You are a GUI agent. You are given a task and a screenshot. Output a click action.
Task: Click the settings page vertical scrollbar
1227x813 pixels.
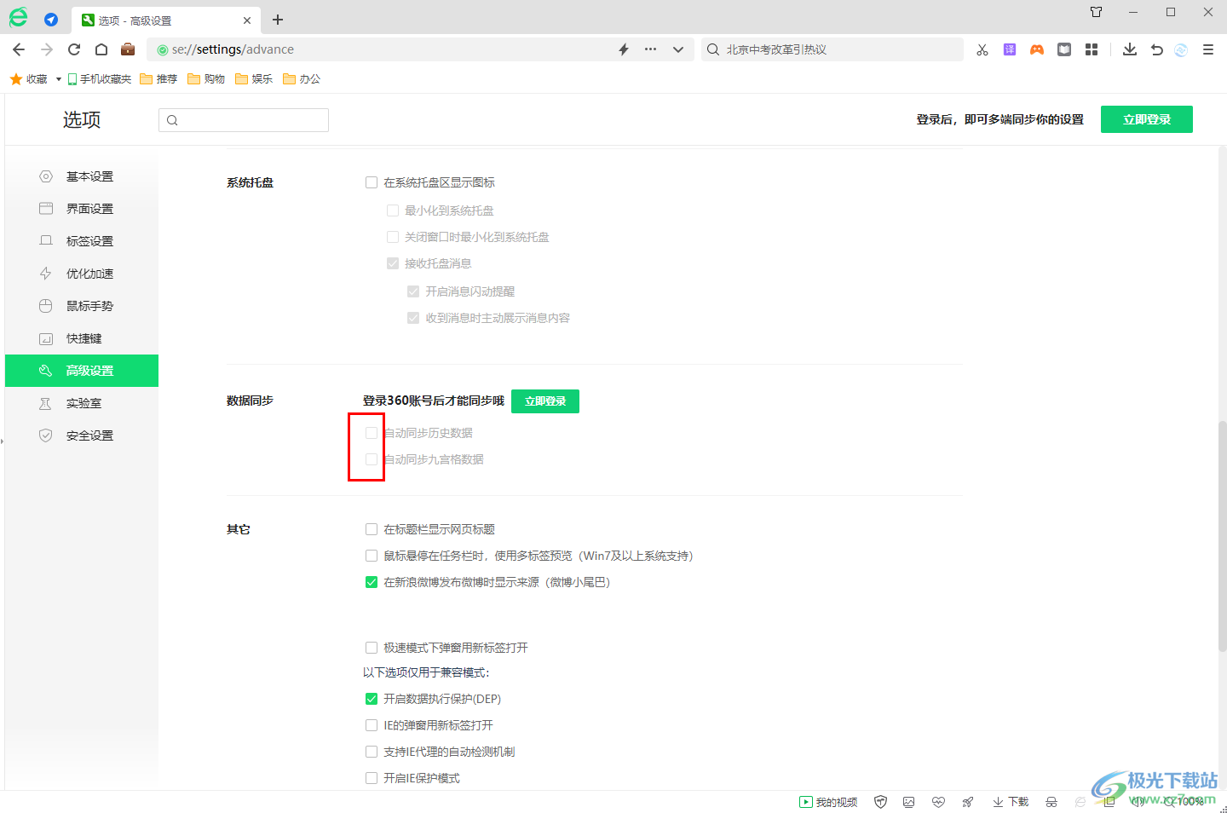(x=1222, y=537)
